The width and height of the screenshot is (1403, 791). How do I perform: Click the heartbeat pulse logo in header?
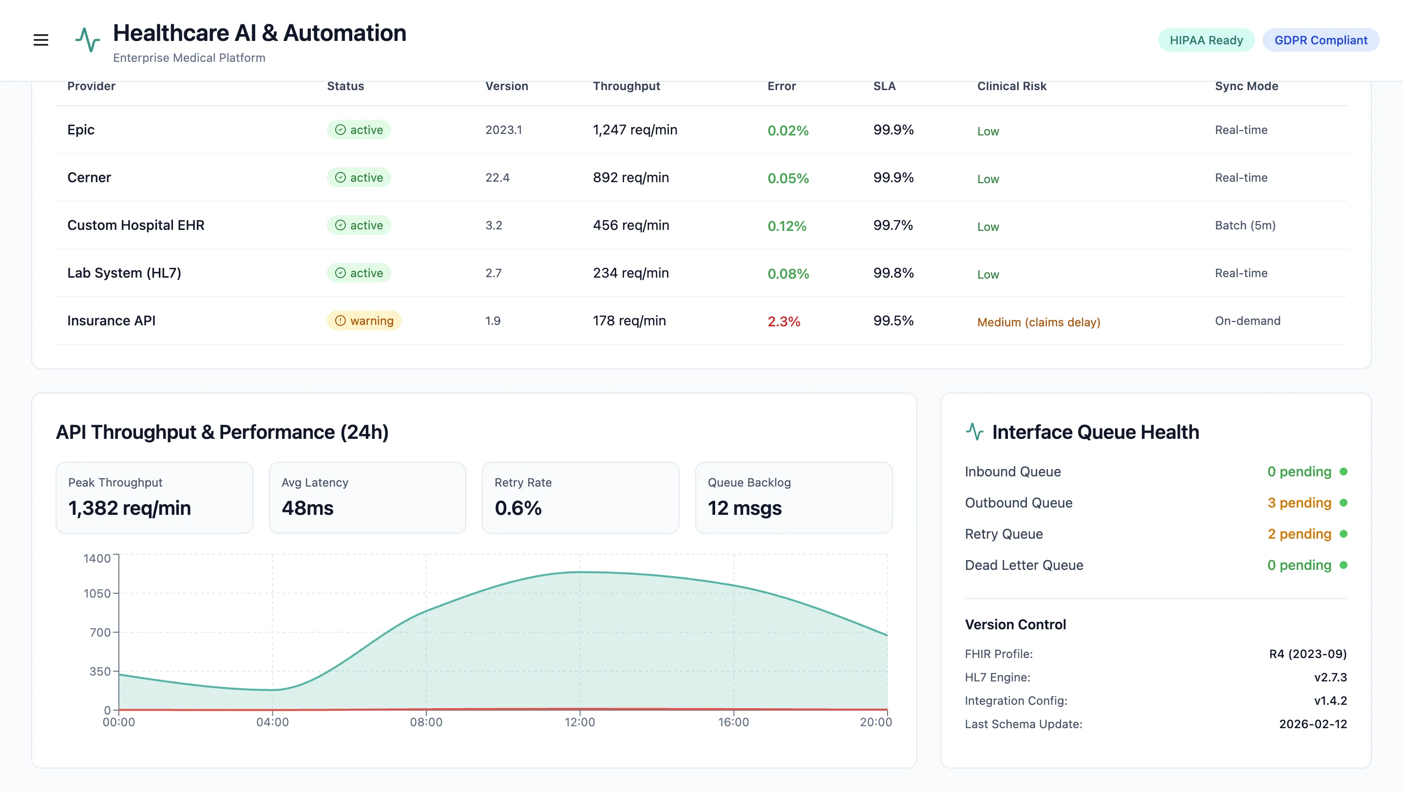pos(87,40)
